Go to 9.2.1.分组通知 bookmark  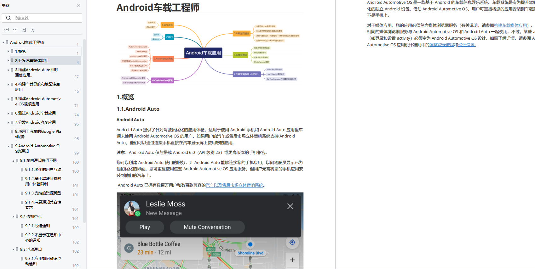click(37, 226)
